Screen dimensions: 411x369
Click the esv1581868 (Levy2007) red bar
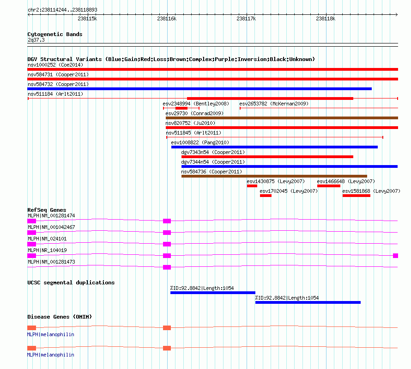click(357, 196)
